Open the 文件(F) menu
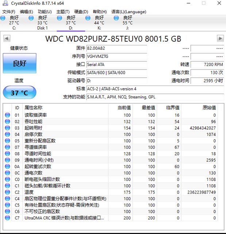The width and height of the screenshot is (226, 234). click(x=9, y=12)
